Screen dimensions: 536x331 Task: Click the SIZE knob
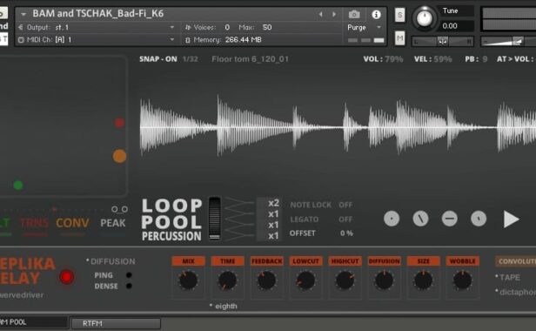pos(423,280)
